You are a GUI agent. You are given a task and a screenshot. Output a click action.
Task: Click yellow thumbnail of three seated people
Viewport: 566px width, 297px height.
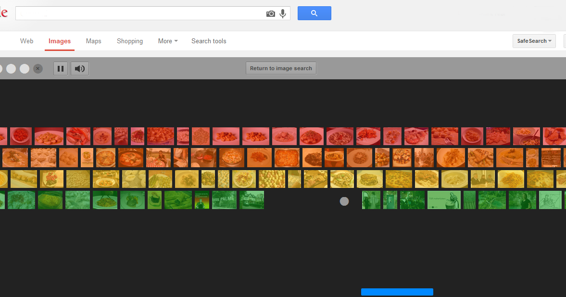(x=483, y=179)
